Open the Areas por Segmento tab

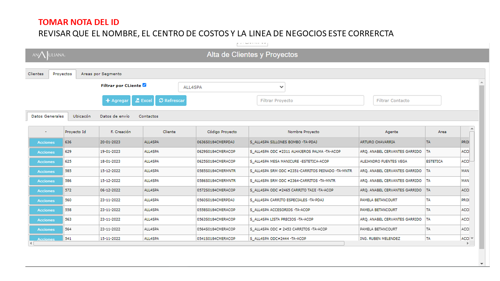coord(101,74)
